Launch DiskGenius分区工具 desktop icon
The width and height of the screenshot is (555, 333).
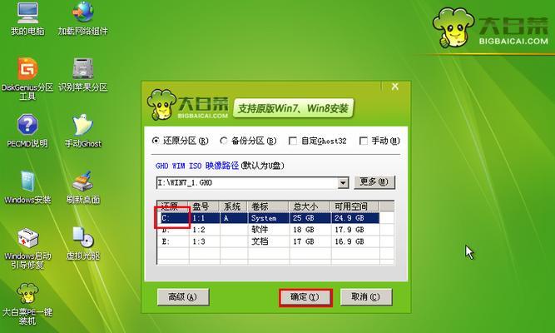[x=27, y=78]
